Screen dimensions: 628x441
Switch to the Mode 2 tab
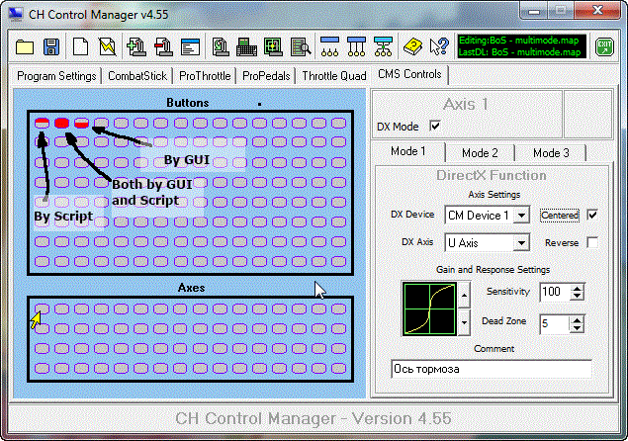click(x=480, y=153)
